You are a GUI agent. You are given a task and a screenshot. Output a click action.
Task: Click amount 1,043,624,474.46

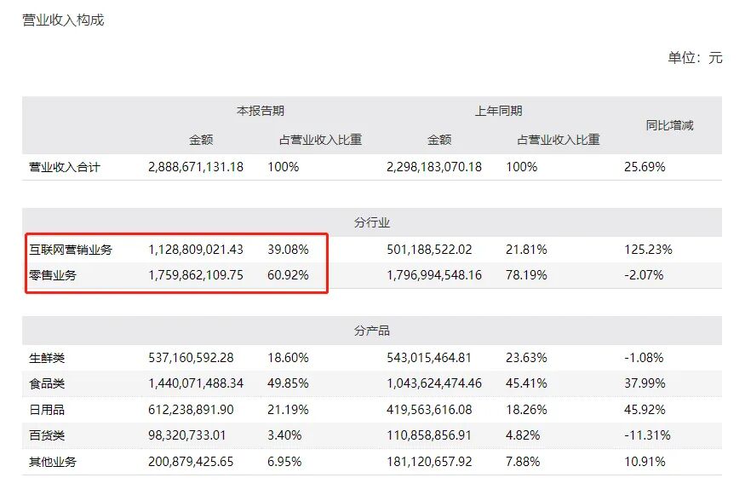433,383
